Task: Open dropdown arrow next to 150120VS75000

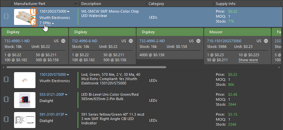Action: click(x=68, y=74)
